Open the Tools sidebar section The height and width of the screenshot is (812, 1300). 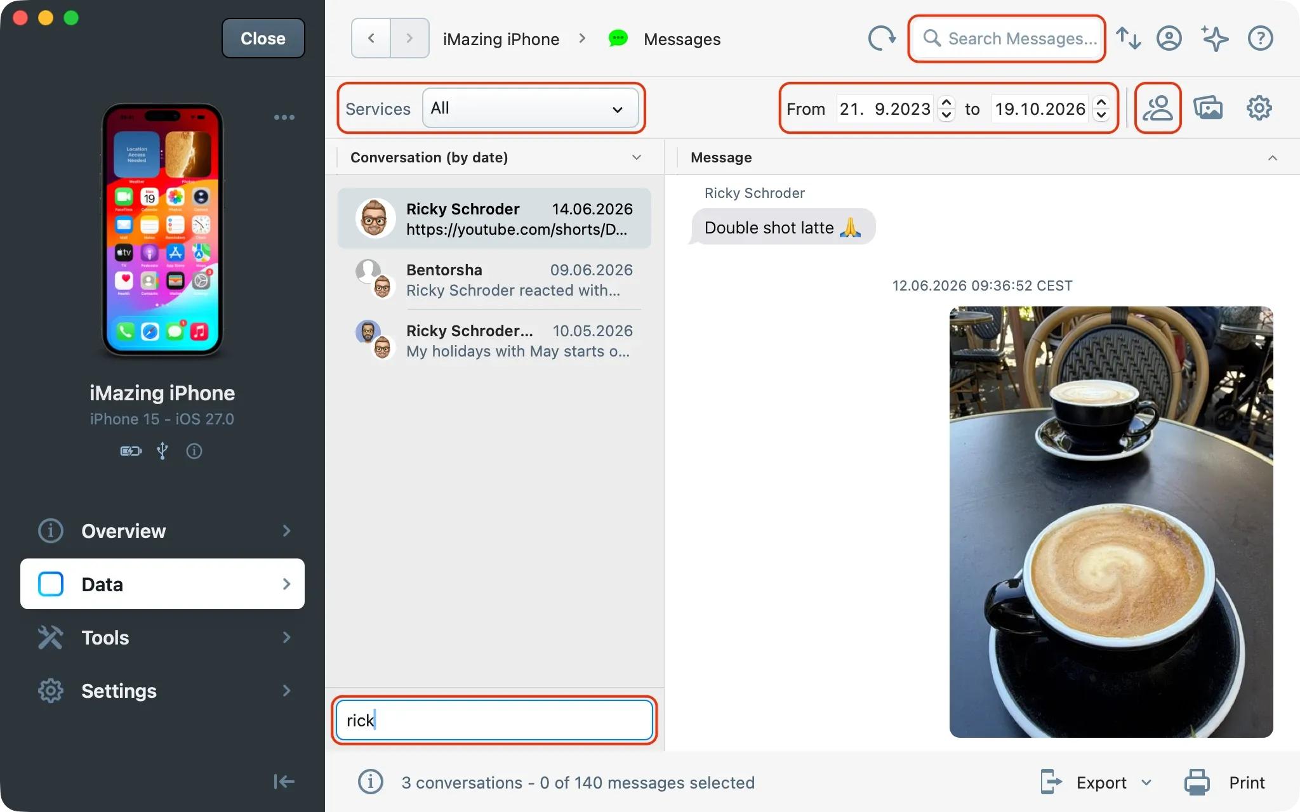coord(162,638)
